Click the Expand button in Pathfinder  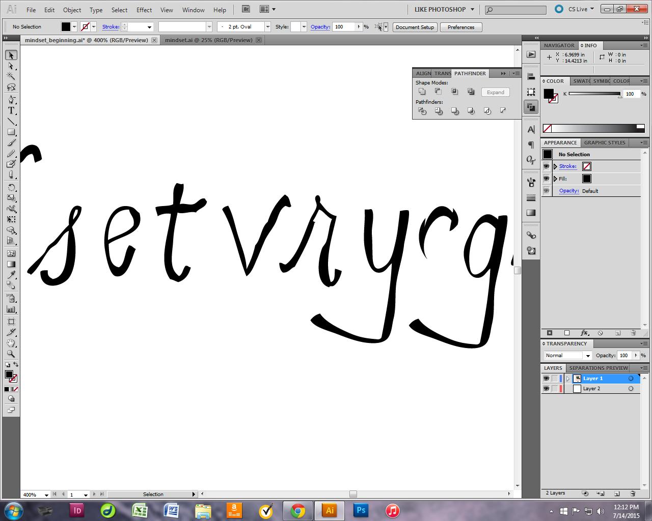click(495, 92)
